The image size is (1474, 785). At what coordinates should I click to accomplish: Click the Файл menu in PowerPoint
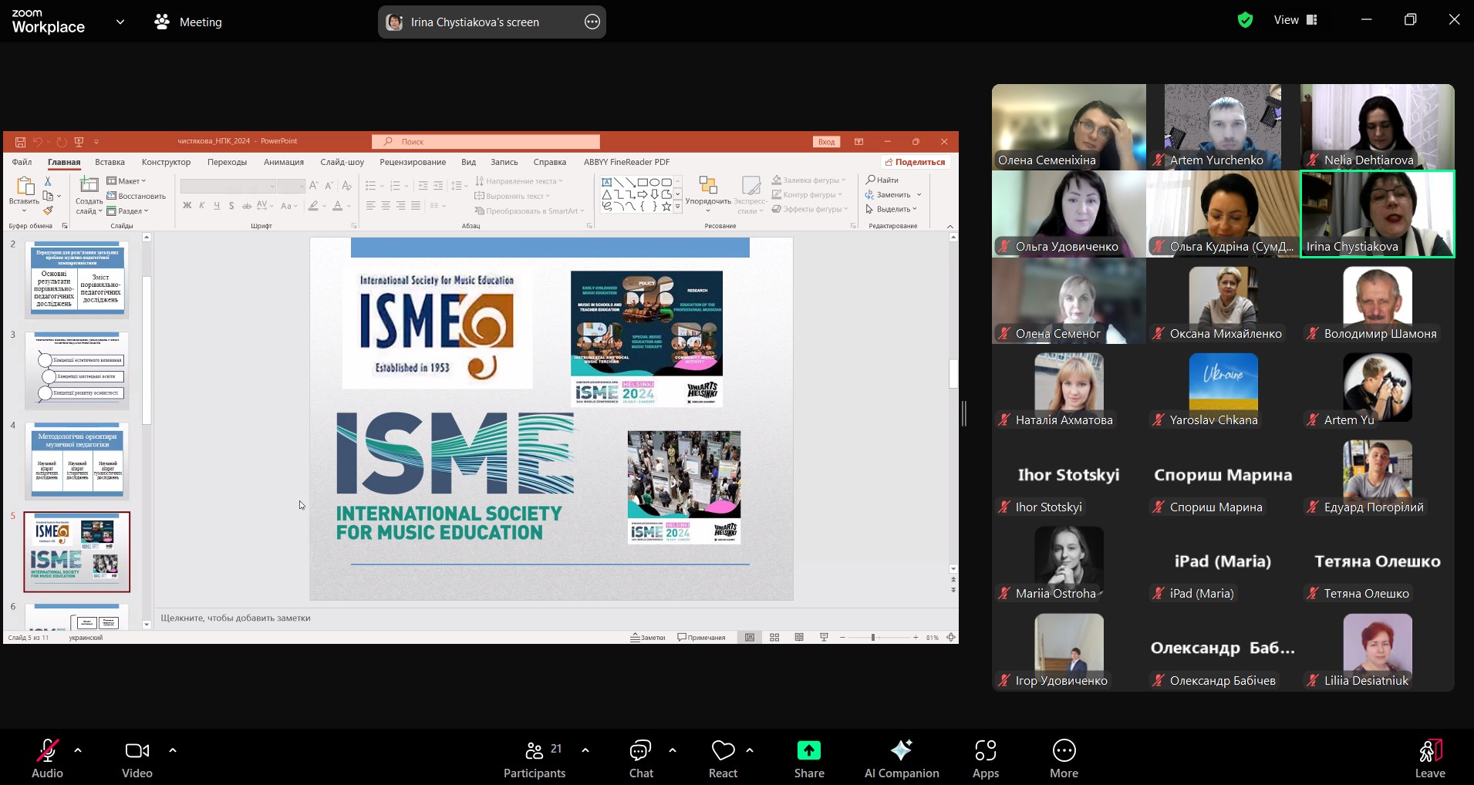[22, 162]
